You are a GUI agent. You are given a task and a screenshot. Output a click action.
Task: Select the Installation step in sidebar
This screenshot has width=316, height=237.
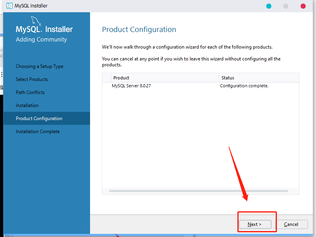tap(27, 105)
